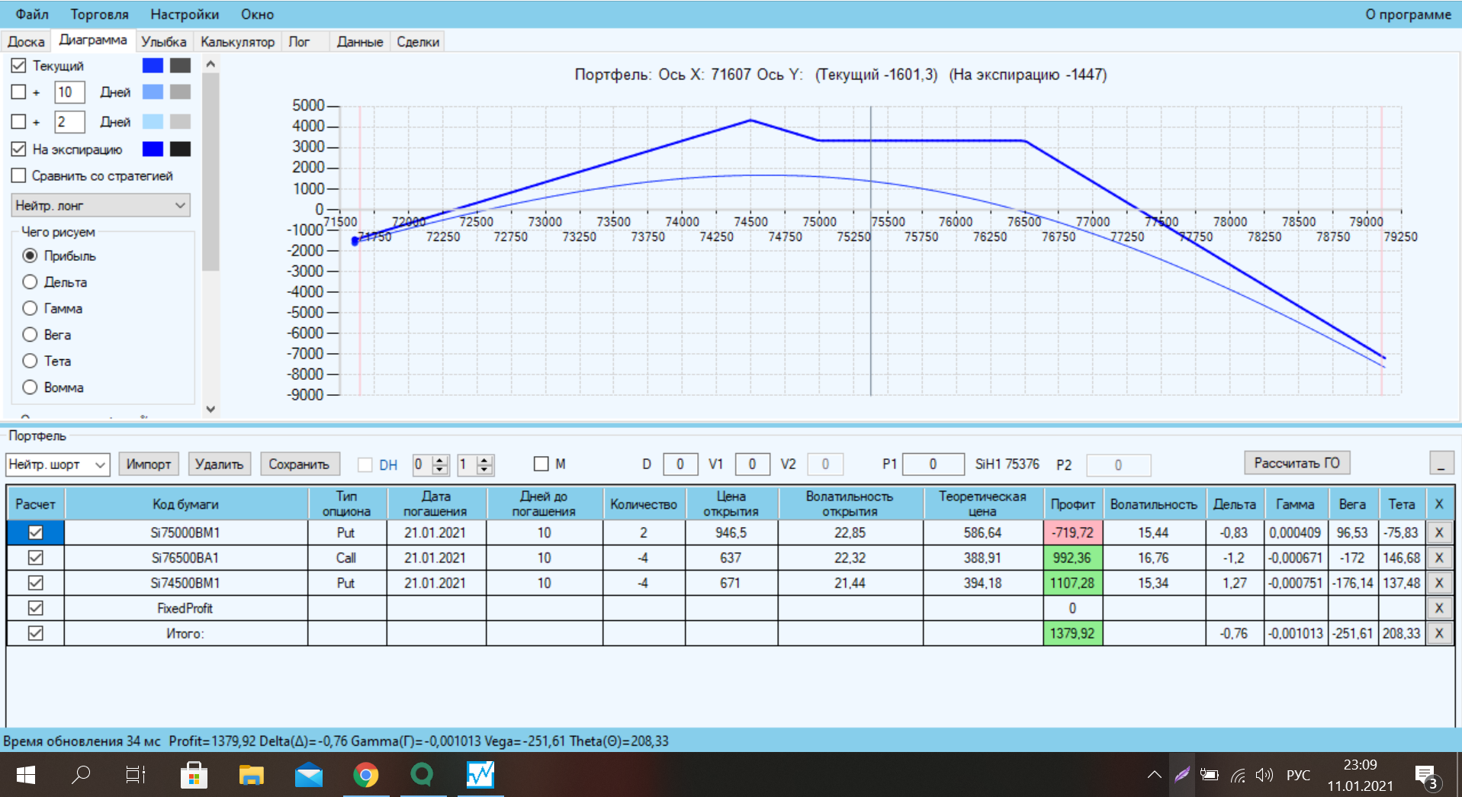Switch to the Калькулятор tab
This screenshot has width=1462, height=797.
pos(237,42)
